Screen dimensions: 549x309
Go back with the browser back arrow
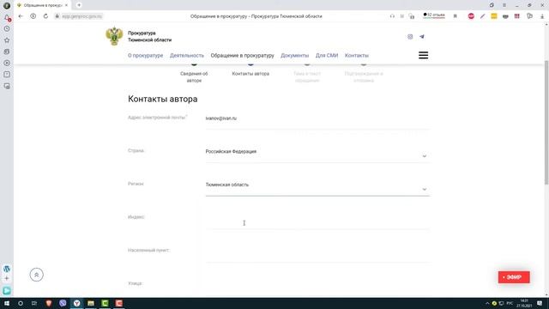pos(21,16)
